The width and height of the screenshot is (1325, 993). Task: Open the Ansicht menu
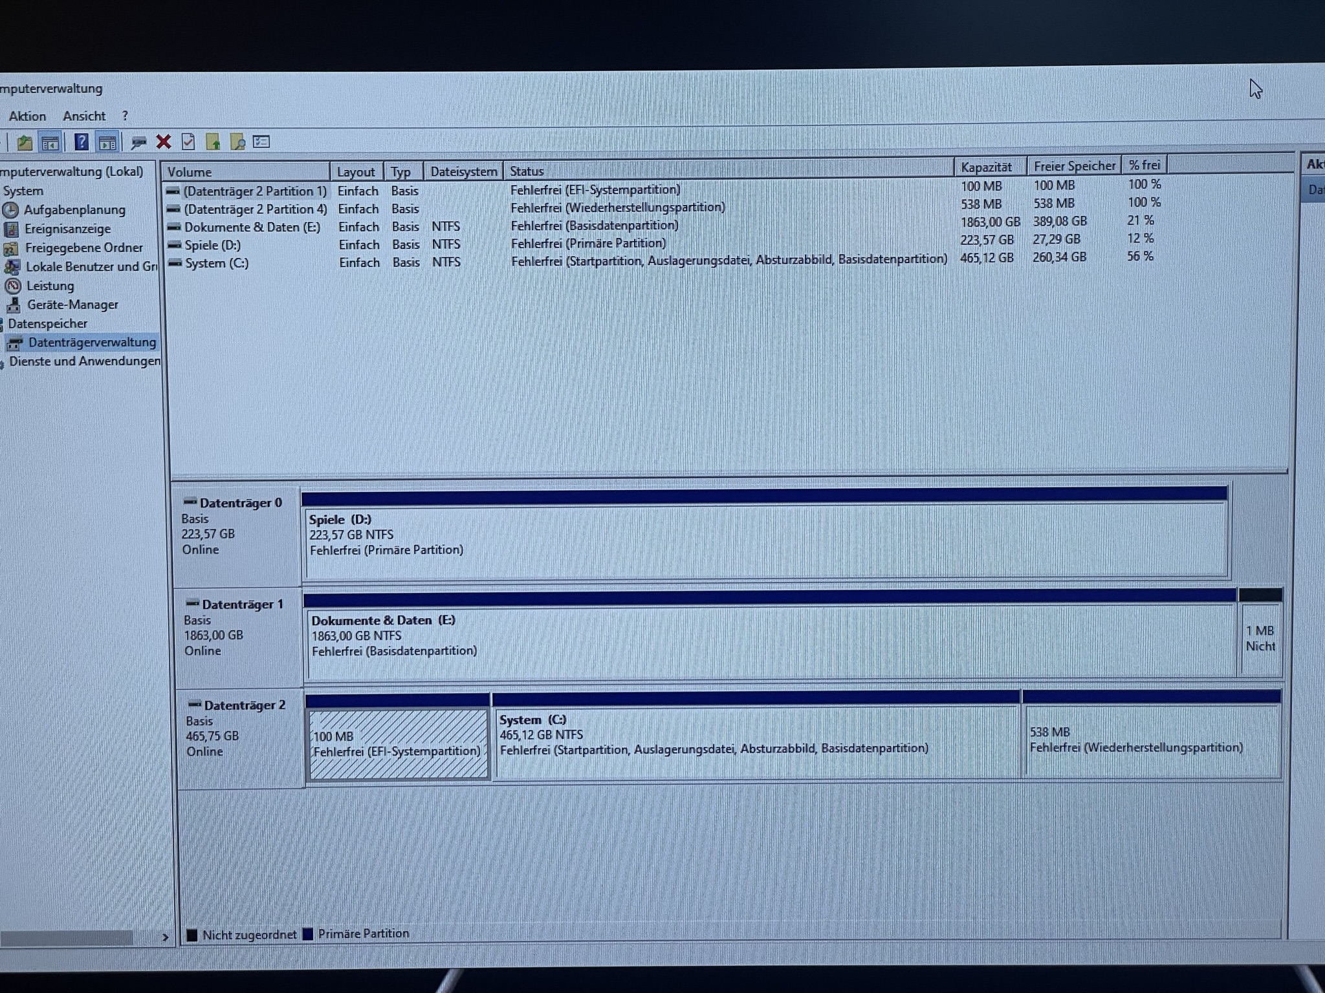pyautogui.click(x=84, y=116)
